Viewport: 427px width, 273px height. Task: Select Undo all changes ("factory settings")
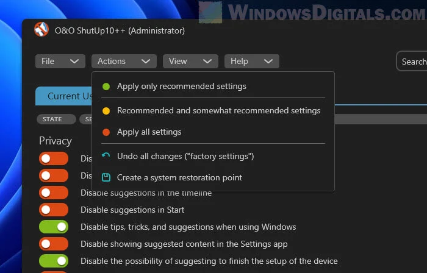click(213, 156)
